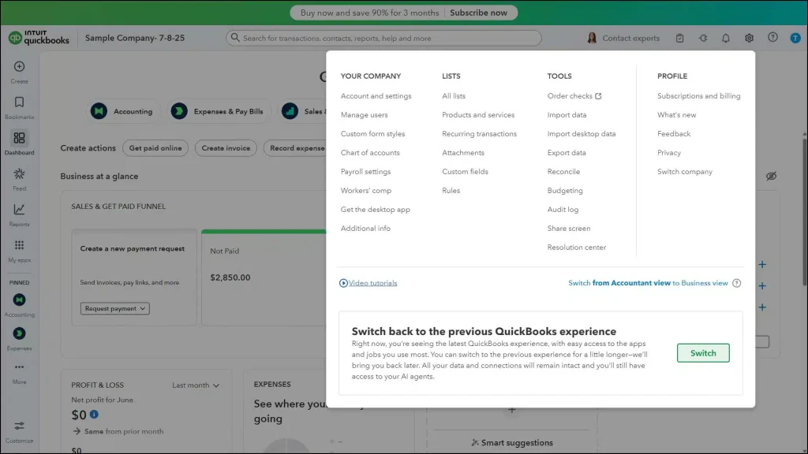Open My apps grid icon
Viewport: 808px width, 454px height.
tap(20, 246)
